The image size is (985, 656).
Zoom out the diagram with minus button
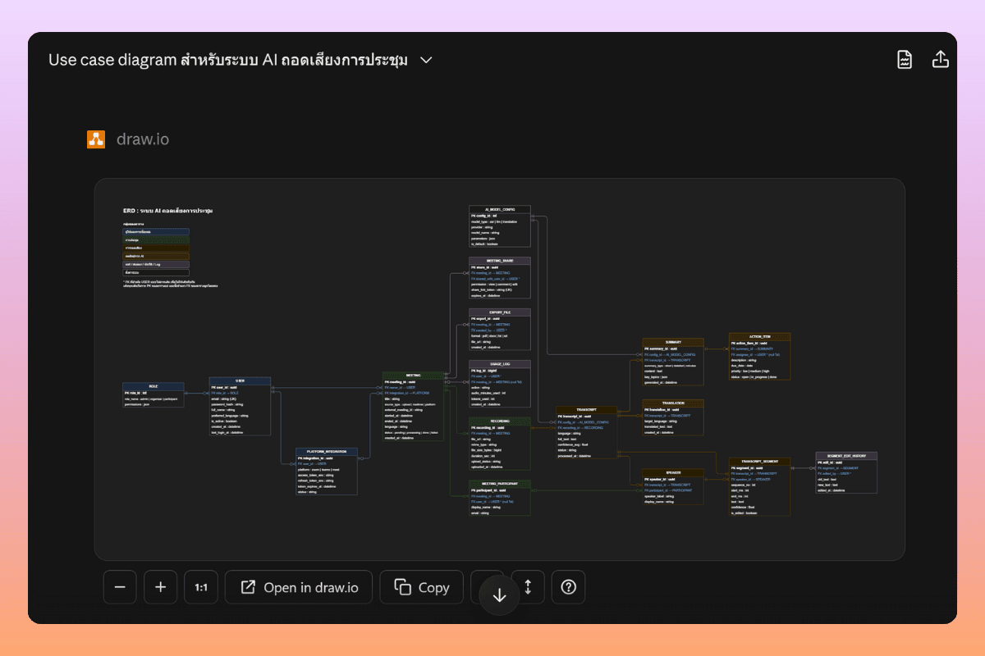coord(120,587)
